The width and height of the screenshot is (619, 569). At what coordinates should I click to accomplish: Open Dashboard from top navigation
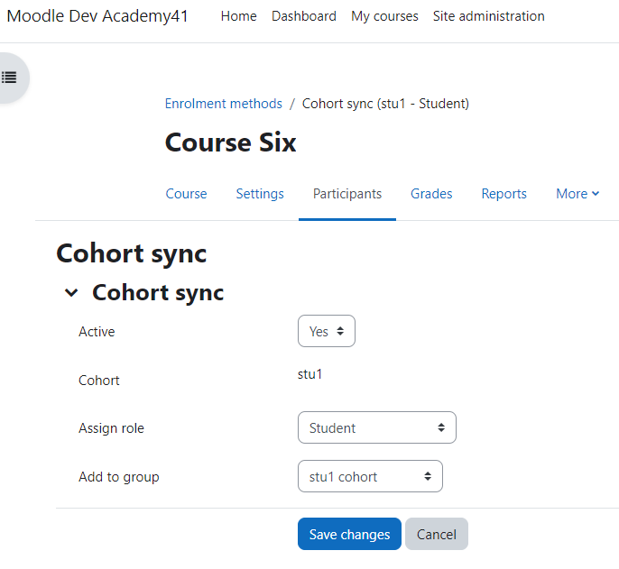click(304, 16)
